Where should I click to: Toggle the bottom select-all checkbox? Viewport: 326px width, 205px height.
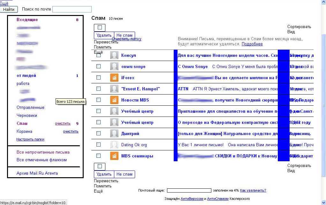[100, 166]
